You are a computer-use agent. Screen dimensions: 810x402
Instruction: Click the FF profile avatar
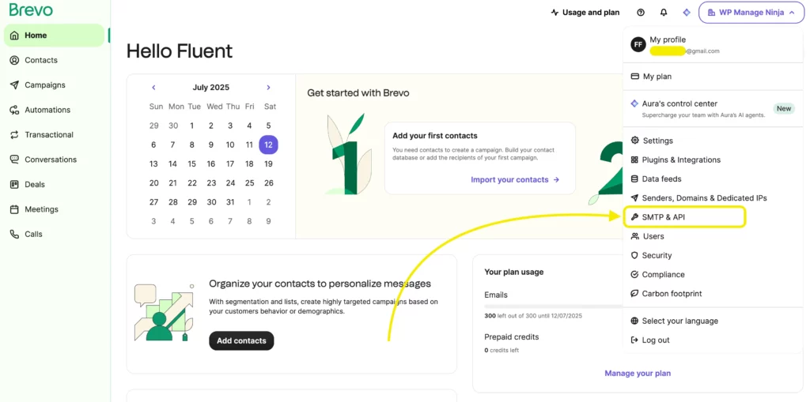(638, 44)
